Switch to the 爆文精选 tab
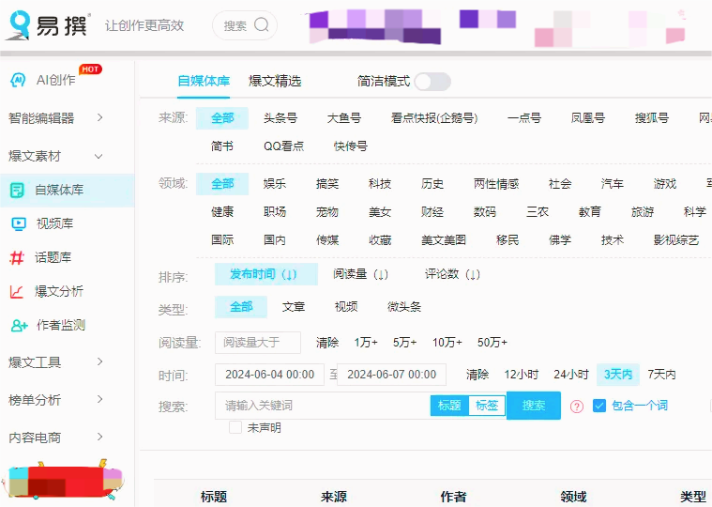712x507 pixels. click(x=275, y=82)
